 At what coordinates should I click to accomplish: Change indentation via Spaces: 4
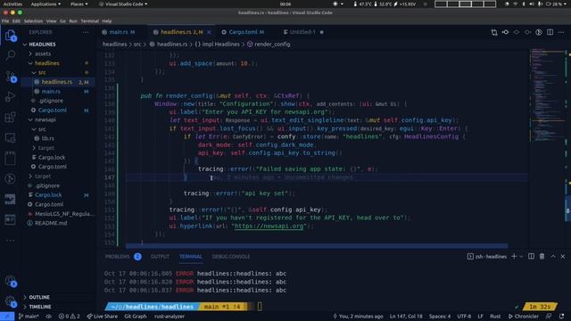pos(440,317)
